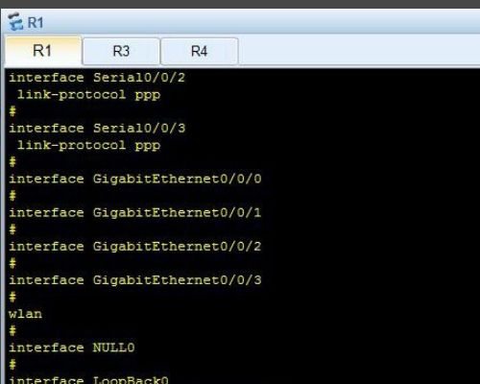The image size is (480, 384).
Task: Click the interface GigabitEthernet0/0/0 line
Action: coord(135,179)
